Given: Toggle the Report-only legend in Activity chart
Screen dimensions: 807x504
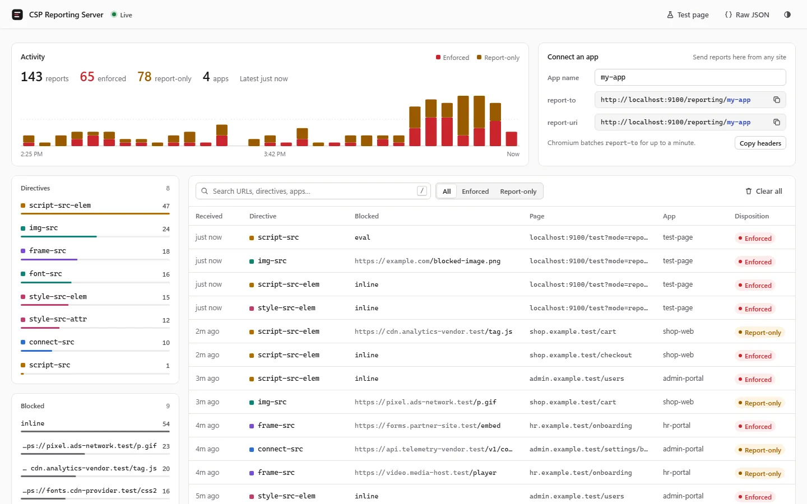Looking at the screenshot, I should (x=498, y=57).
